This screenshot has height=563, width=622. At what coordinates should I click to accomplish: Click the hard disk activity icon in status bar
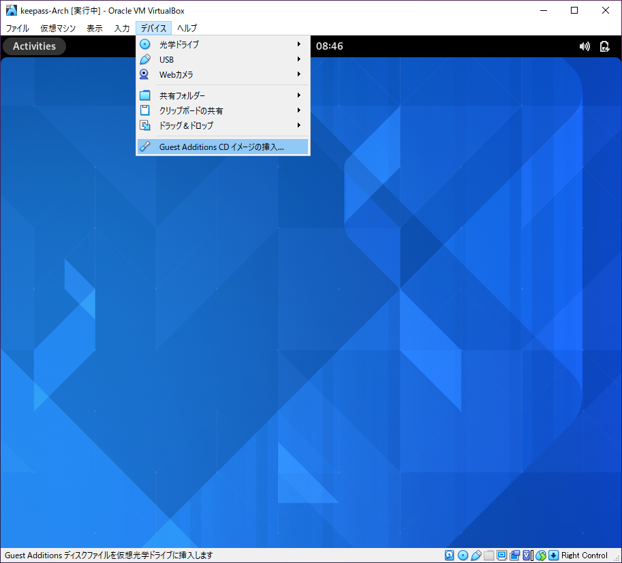click(x=450, y=556)
